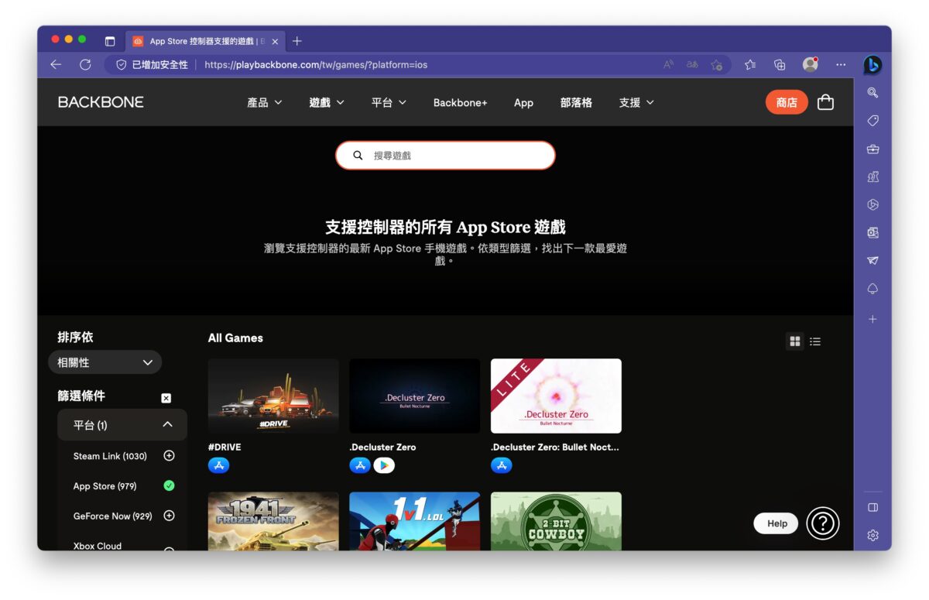
Task: Open sidebar tools briefcase icon
Action: 872,149
